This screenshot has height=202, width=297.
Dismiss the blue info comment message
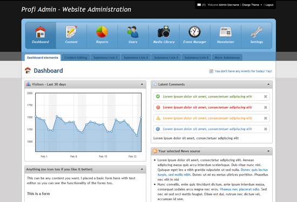click(x=266, y=129)
